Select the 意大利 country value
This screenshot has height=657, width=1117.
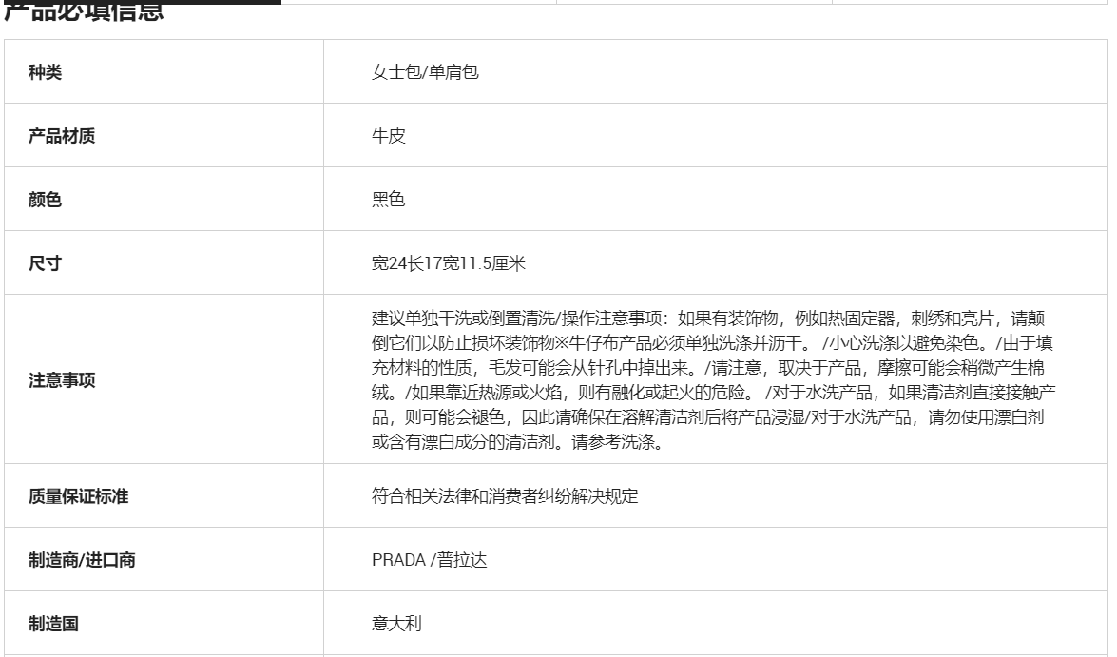(x=396, y=625)
